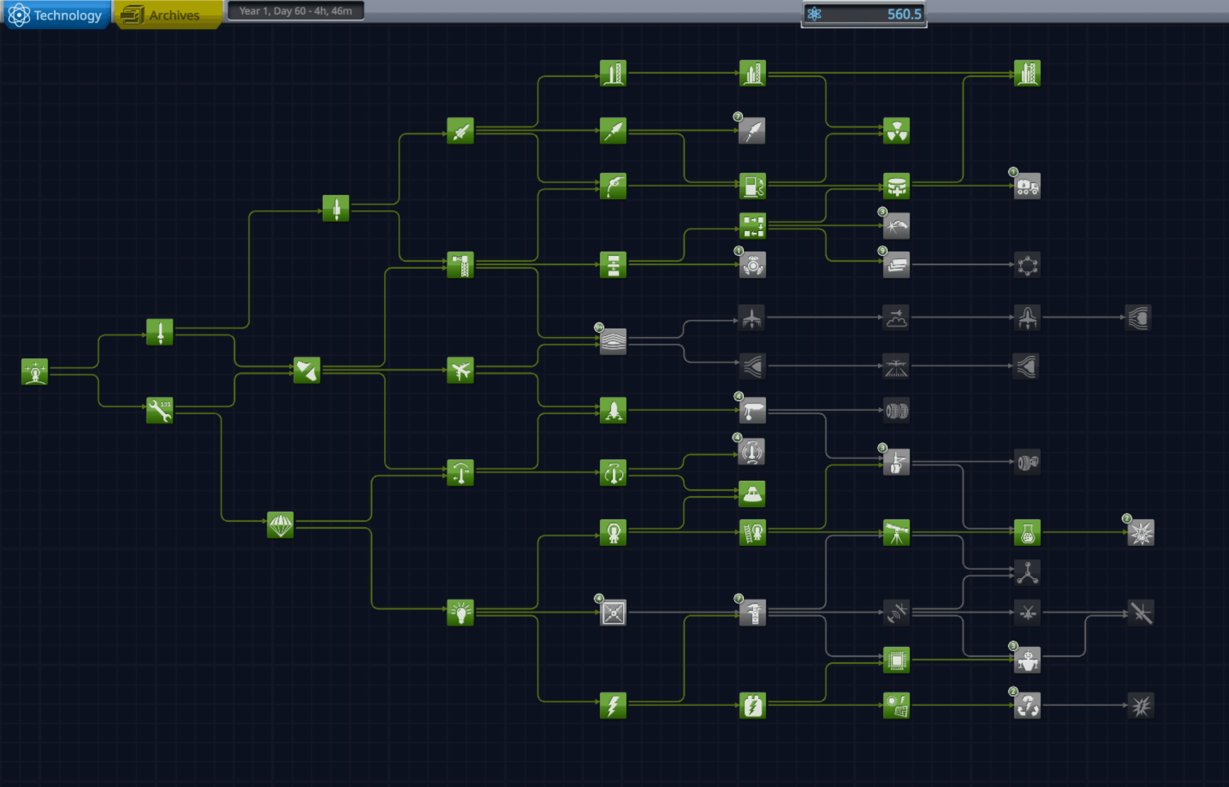The height and width of the screenshot is (787, 1229).
Task: Select the Advanced Electrics battery node
Action: pyautogui.click(x=753, y=705)
